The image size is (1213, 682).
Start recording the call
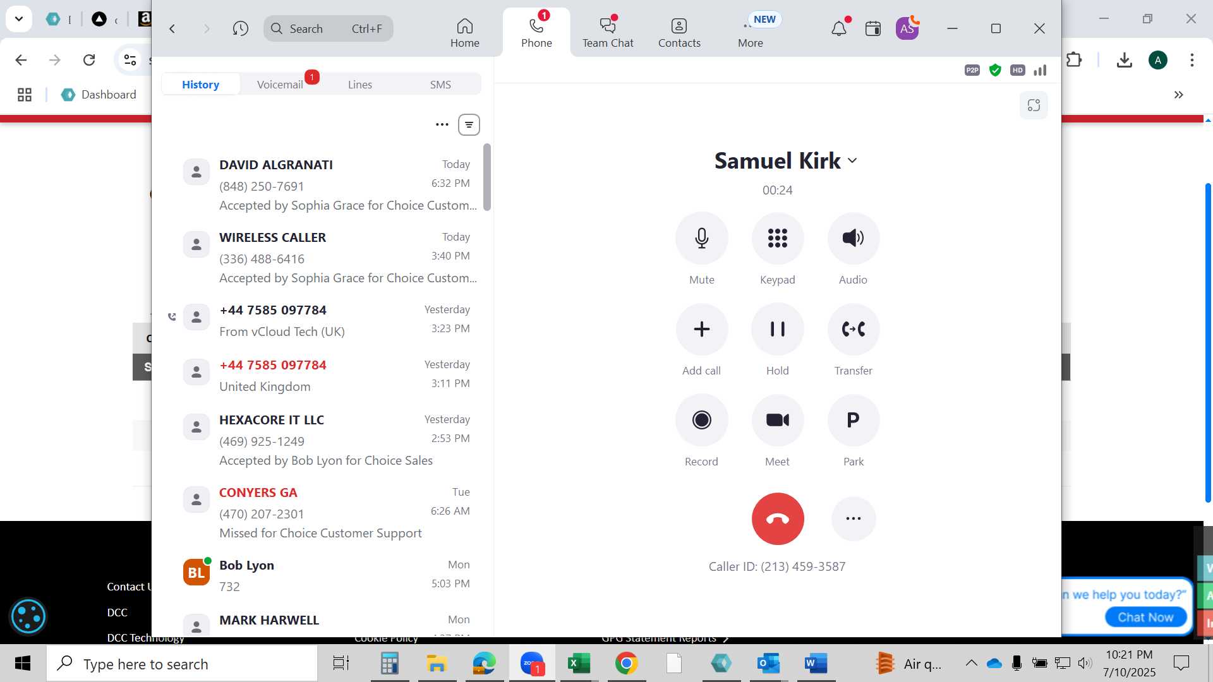coord(701,420)
